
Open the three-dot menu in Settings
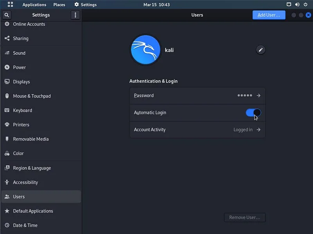(76, 14)
